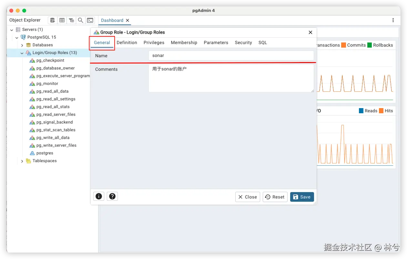Image resolution: width=407 pixels, height=259 pixels.
Task: Switch to the Definition tab
Action: coord(127,42)
